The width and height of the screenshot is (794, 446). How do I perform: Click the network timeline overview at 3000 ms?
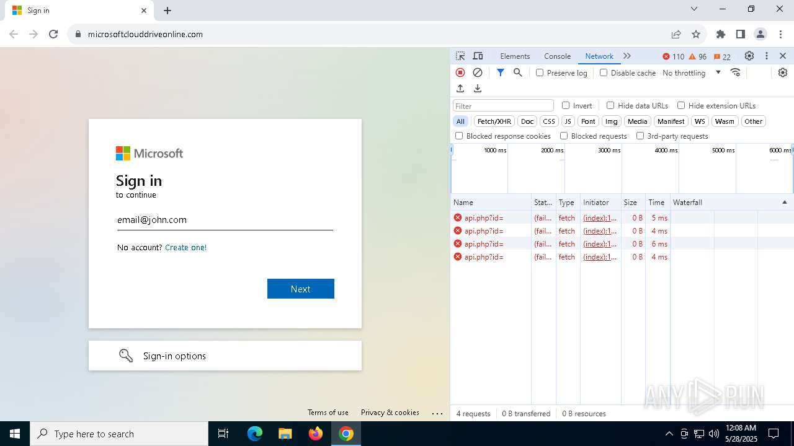pyautogui.click(x=609, y=151)
